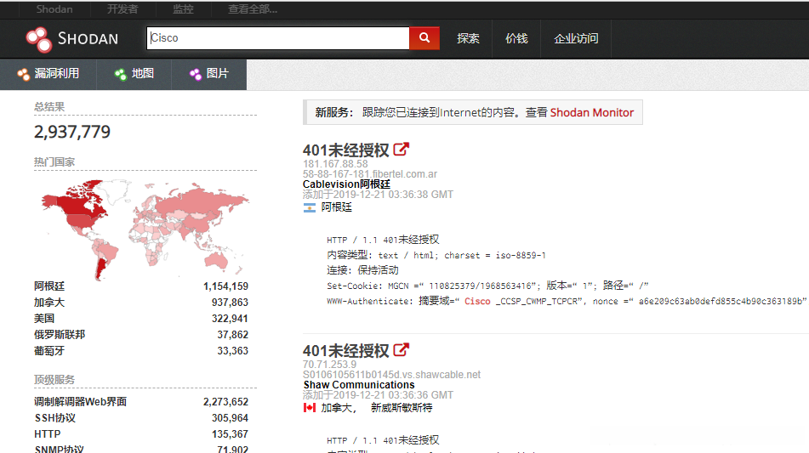
Task: Click the 总结果 section heading
Action: coord(49,107)
